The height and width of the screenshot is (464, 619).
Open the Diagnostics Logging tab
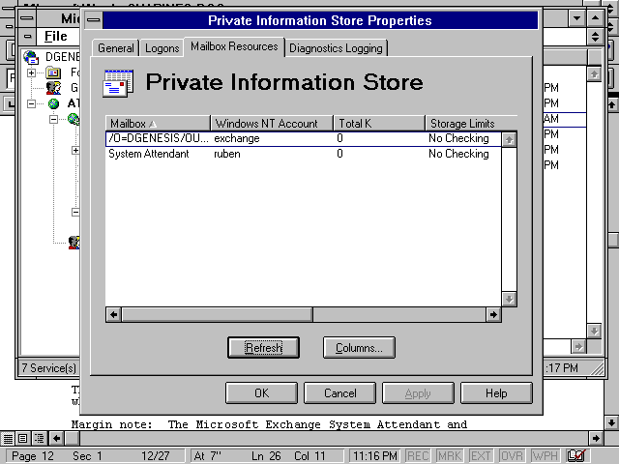point(336,48)
